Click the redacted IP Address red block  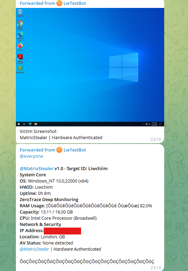(x=62, y=231)
